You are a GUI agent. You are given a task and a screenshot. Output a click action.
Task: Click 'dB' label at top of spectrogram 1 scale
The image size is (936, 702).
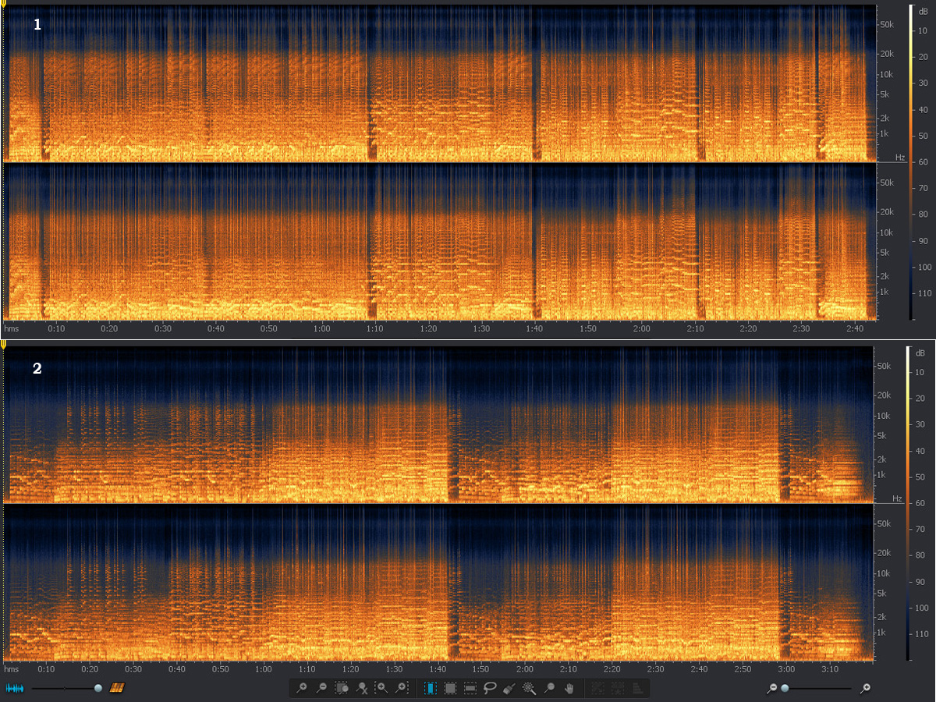coord(923,10)
